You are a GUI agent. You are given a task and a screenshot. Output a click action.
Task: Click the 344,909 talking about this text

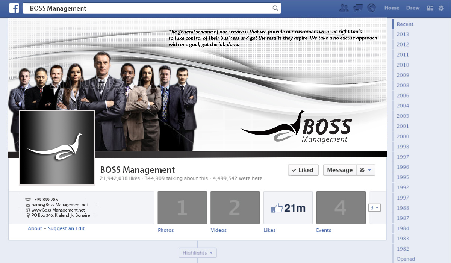(x=176, y=178)
